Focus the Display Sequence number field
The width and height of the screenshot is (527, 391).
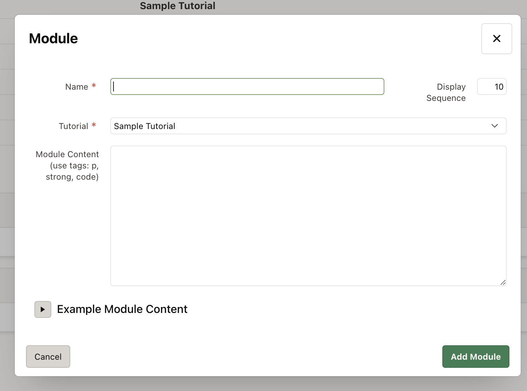492,86
